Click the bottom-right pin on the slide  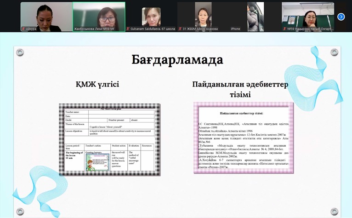coord(334,212)
